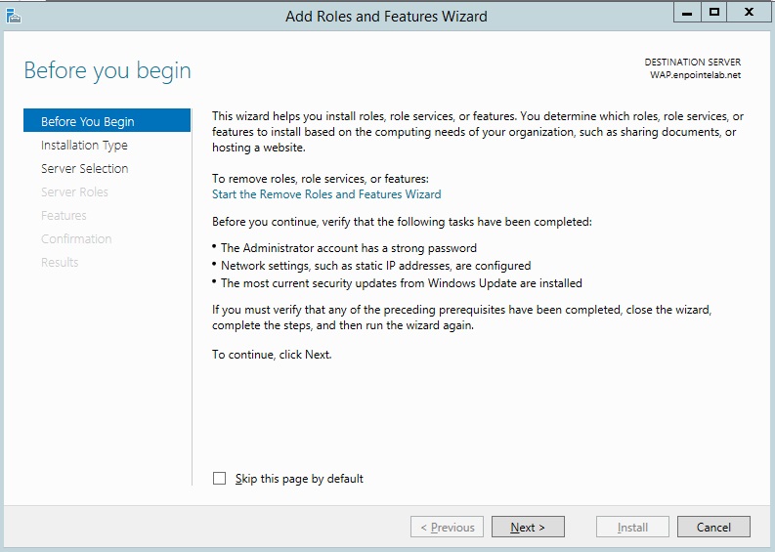Close the wizard window with the X
This screenshot has height=552, width=775.
click(749, 13)
